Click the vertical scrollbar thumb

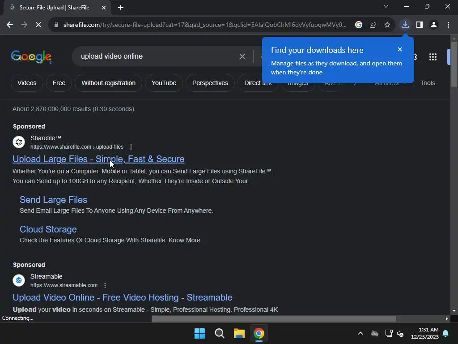454,64
